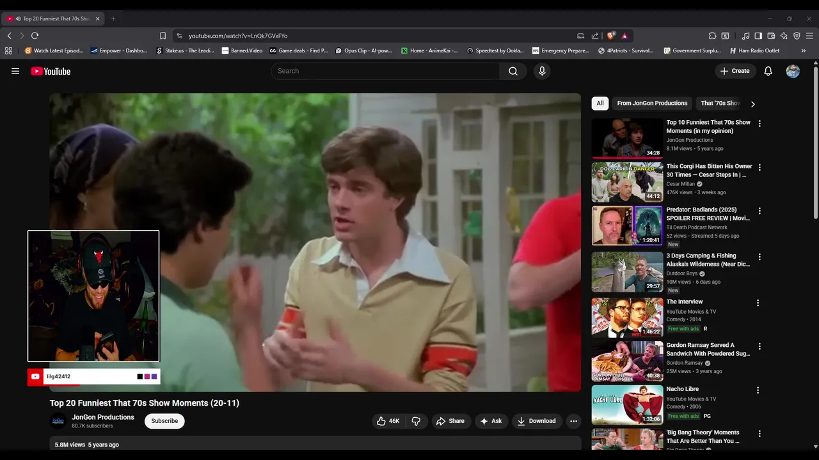Open the Brave media playlist music icon
The image size is (819, 460).
[x=745, y=36]
